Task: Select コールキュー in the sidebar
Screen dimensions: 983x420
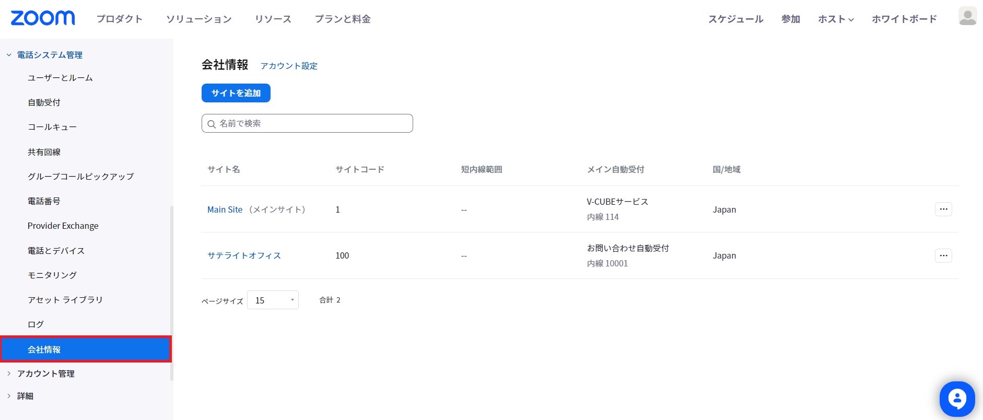Action: tap(52, 127)
